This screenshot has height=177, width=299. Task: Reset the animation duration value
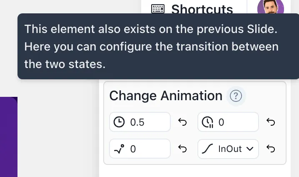pos(182,122)
